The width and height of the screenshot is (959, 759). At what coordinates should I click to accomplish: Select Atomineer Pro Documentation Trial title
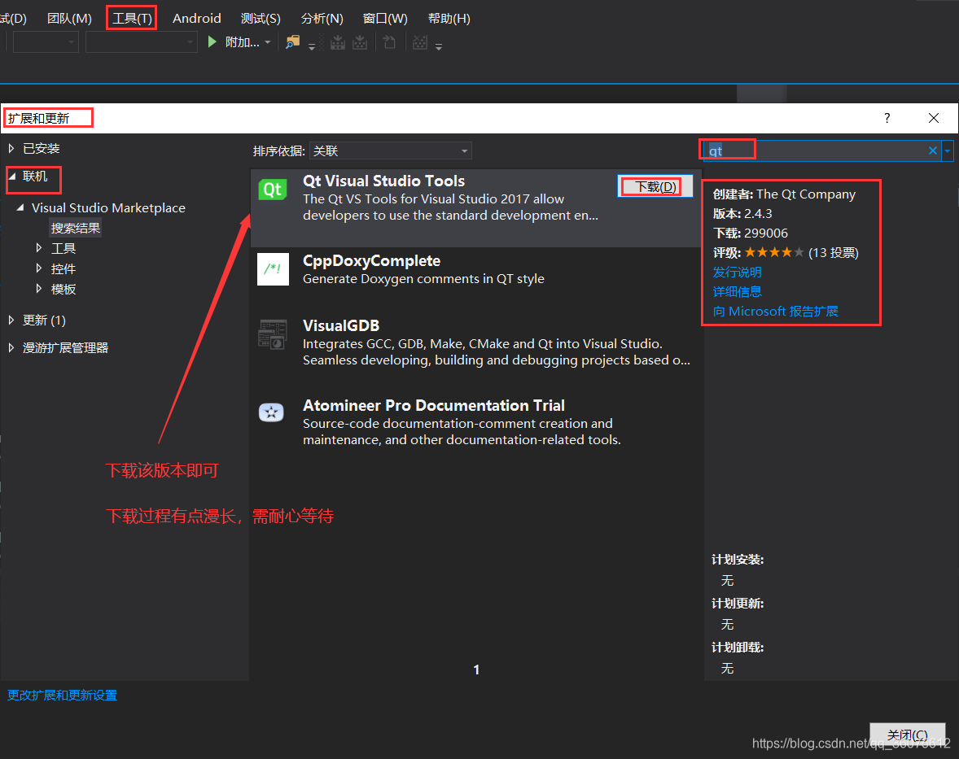[434, 406]
